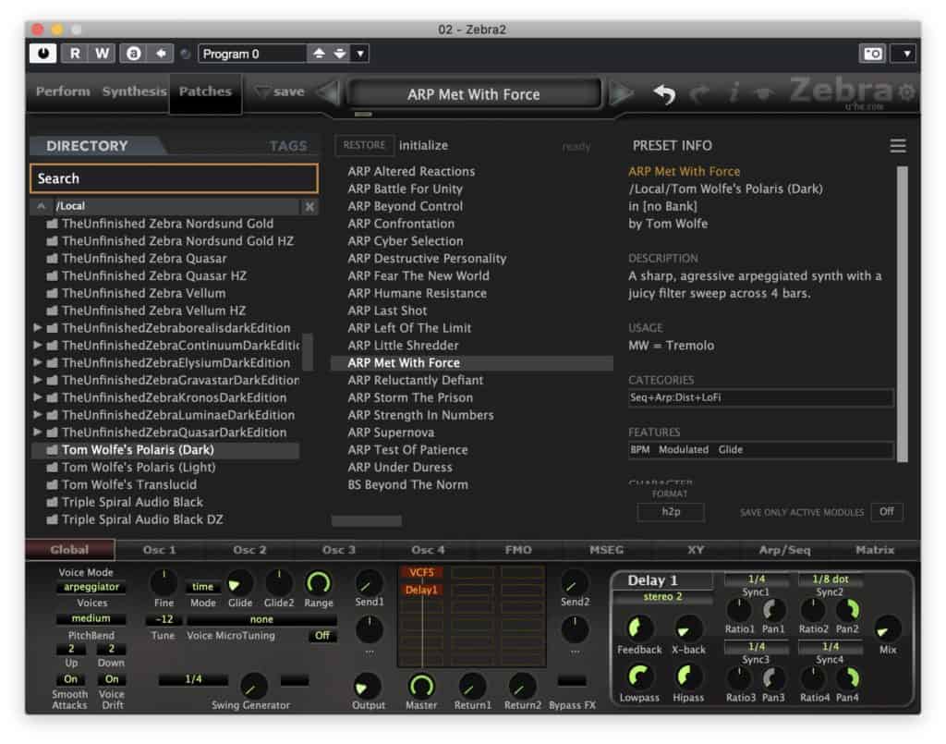Expand TheUnfinishedZebraElysiumDarkEdition folder
Screen dimensions: 946x744
[37, 362]
